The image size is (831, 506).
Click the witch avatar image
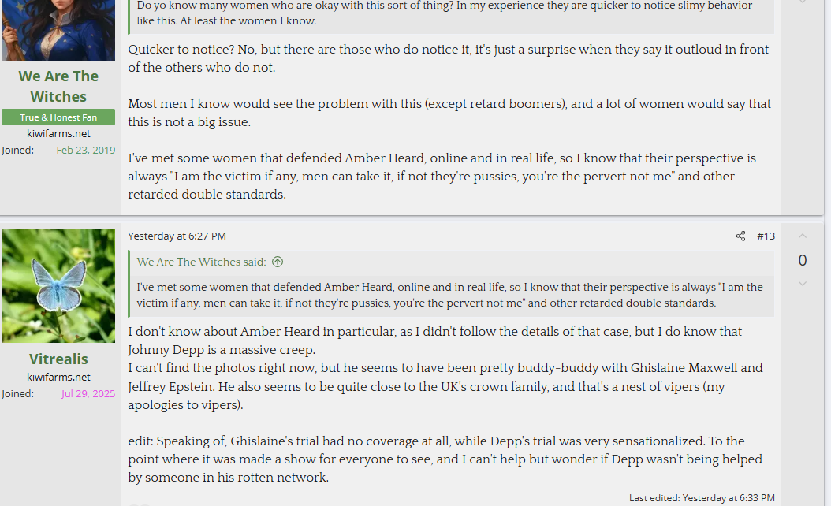click(x=58, y=30)
